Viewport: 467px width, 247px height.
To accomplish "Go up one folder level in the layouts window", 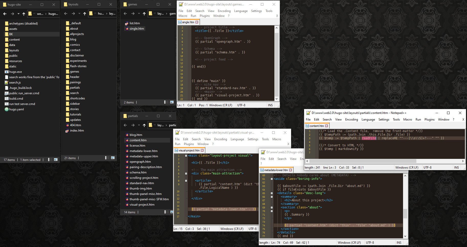I will click(x=85, y=14).
